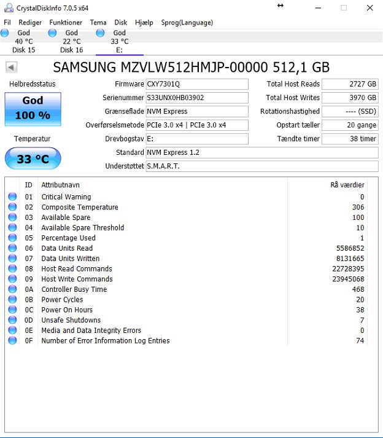Click the Drevbogstav field E:
The width and height of the screenshot is (383, 438).
point(197,139)
